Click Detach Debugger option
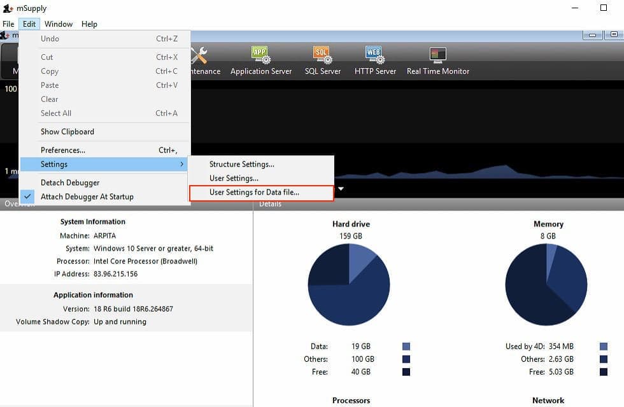 click(x=70, y=183)
